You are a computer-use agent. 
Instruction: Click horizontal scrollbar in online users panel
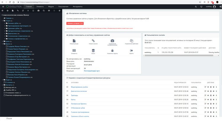(179, 56)
